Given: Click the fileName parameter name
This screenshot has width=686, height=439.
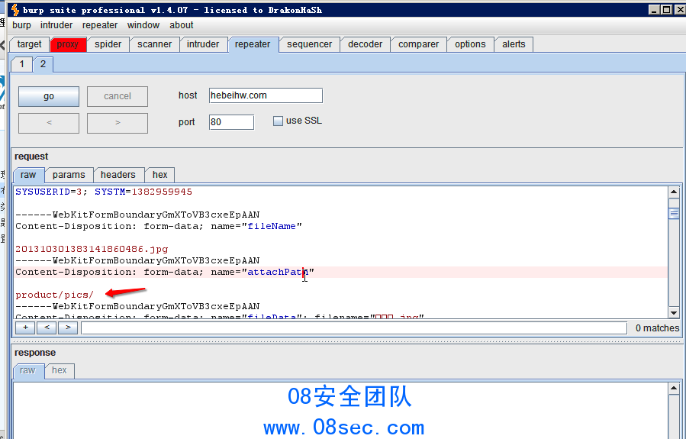Looking at the screenshot, I should pos(272,226).
